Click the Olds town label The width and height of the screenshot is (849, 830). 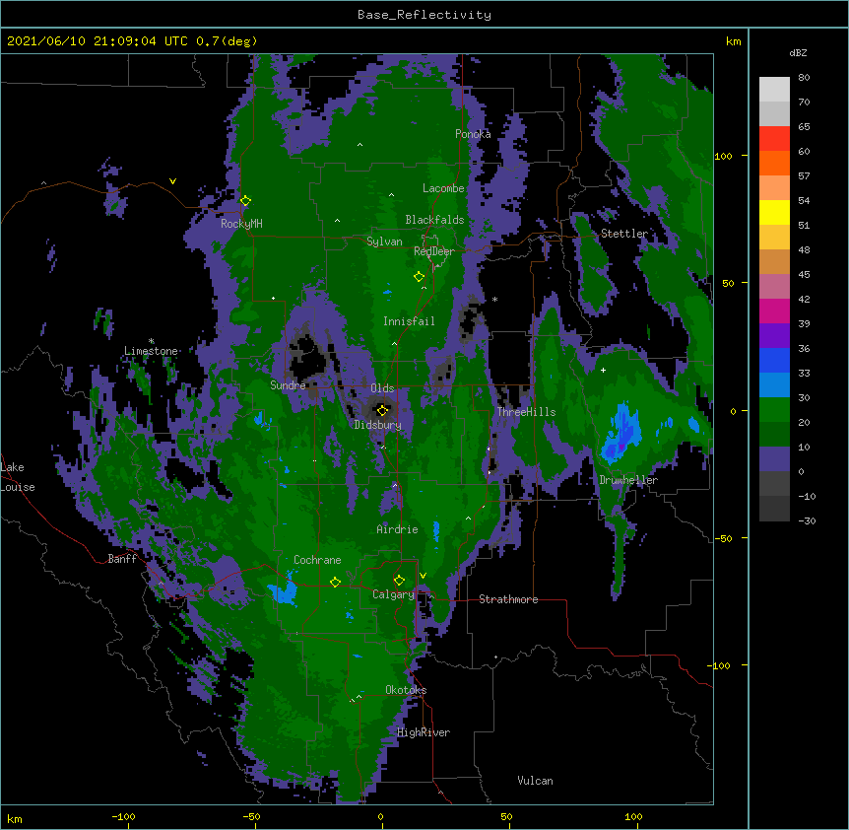[x=382, y=388]
